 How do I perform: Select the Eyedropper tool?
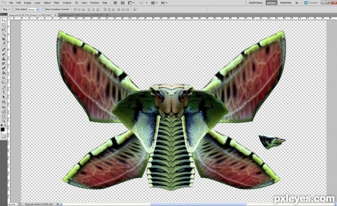[4, 44]
